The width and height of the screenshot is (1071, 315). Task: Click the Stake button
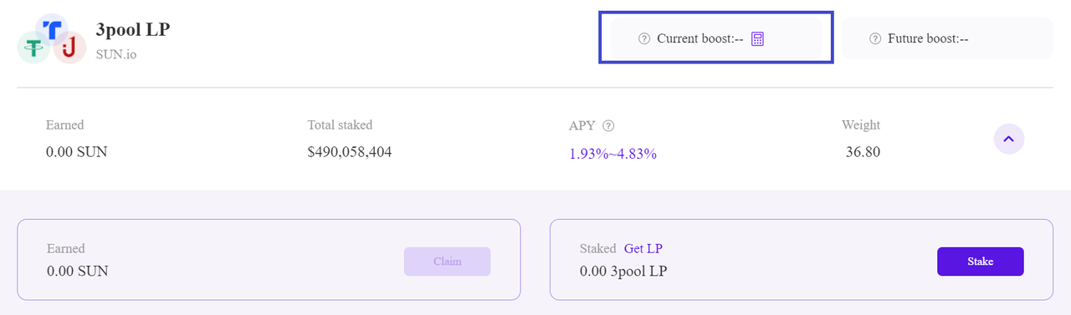[980, 262]
